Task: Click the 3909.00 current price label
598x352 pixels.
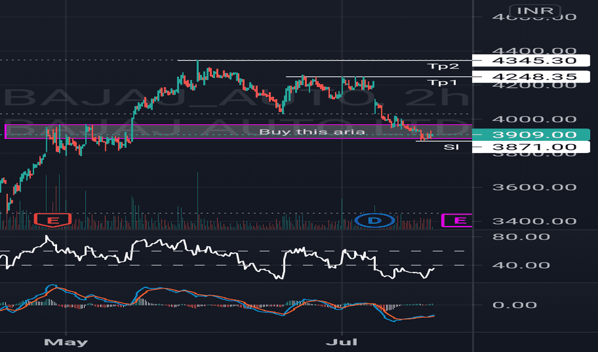Action: pos(531,134)
